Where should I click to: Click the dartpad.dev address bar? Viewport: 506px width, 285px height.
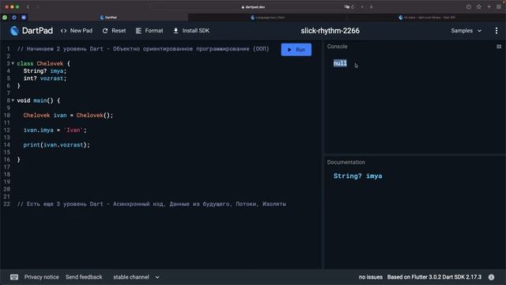pyautogui.click(x=253, y=7)
